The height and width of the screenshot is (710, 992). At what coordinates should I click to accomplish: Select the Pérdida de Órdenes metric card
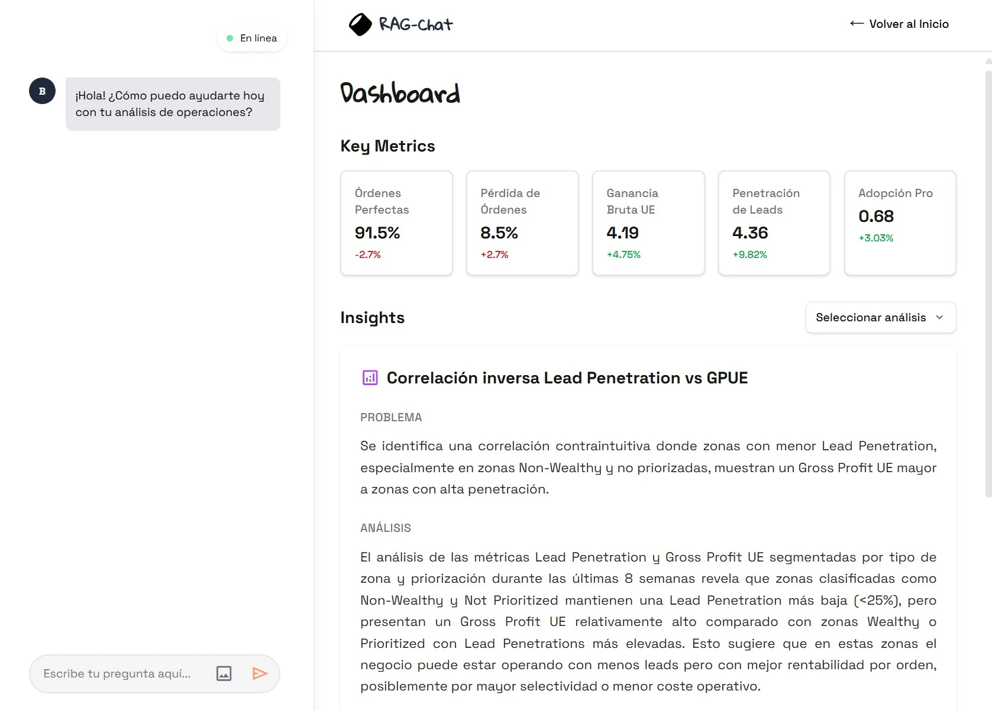pos(522,223)
